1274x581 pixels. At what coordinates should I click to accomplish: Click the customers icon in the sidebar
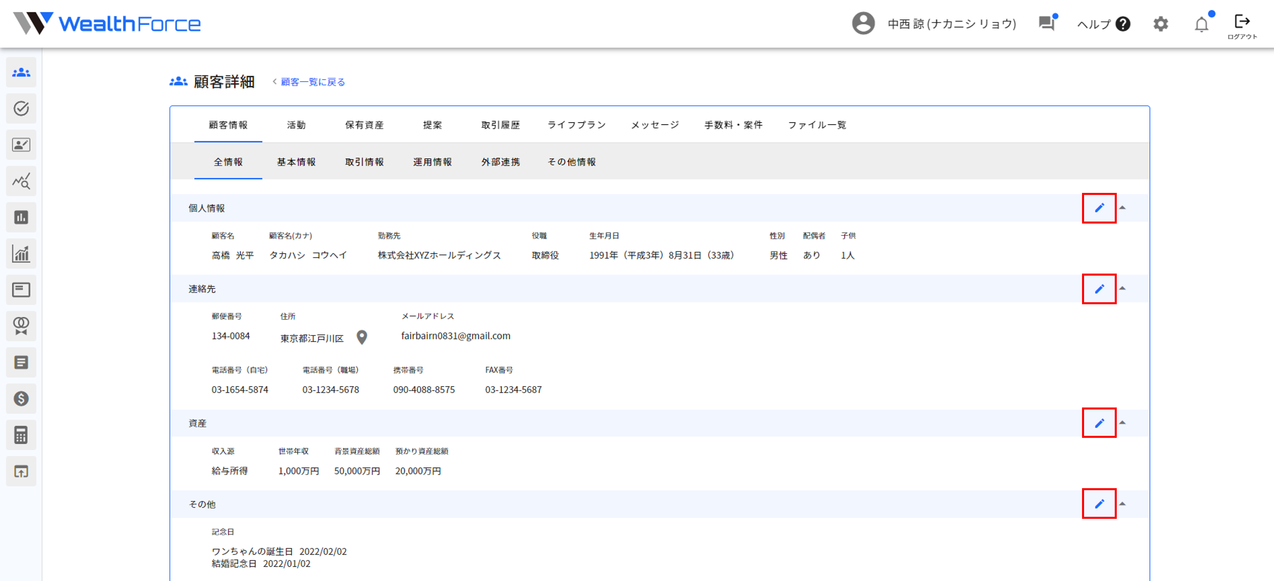coord(21,73)
